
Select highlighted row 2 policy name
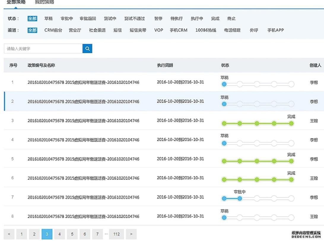83,102
